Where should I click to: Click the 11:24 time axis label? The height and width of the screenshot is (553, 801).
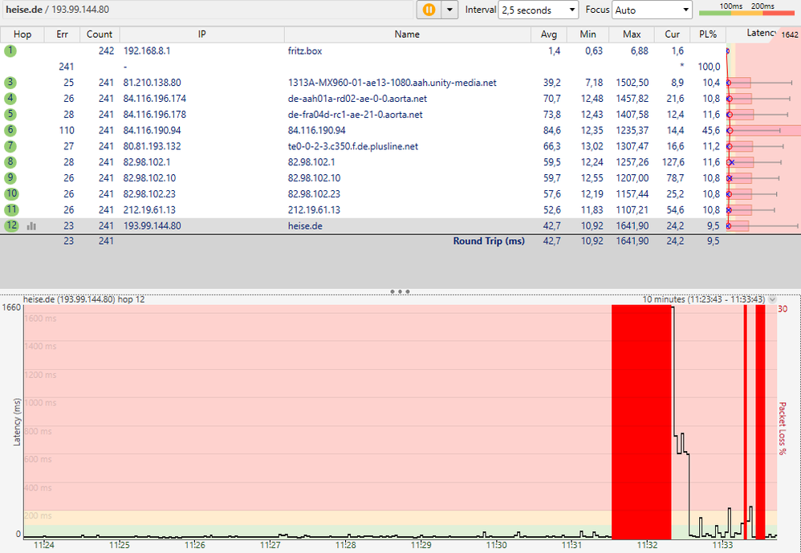44,545
